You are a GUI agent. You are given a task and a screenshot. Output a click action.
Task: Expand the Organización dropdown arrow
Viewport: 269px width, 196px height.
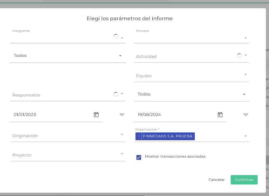coord(245,136)
